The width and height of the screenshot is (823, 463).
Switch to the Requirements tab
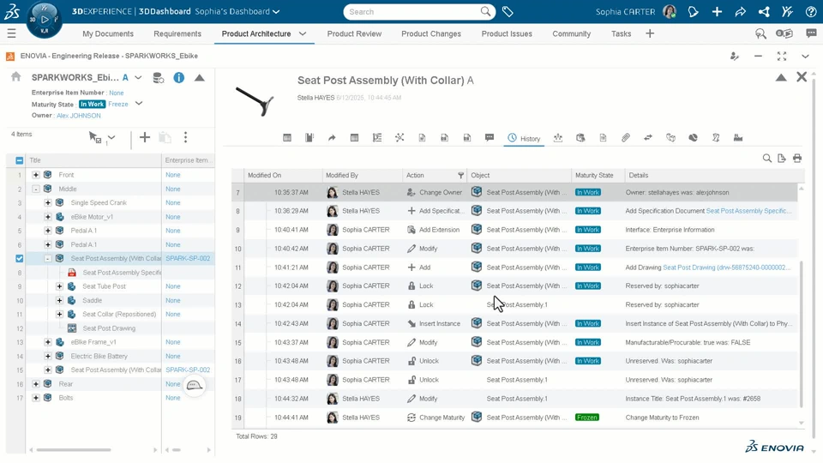(177, 33)
